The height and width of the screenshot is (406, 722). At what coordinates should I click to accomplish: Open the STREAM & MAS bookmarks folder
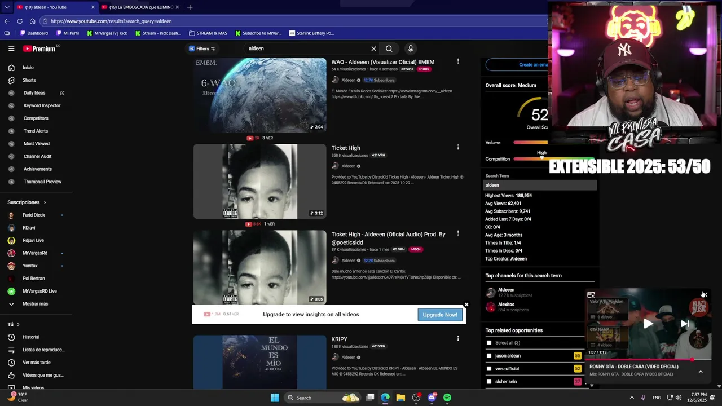tap(208, 33)
